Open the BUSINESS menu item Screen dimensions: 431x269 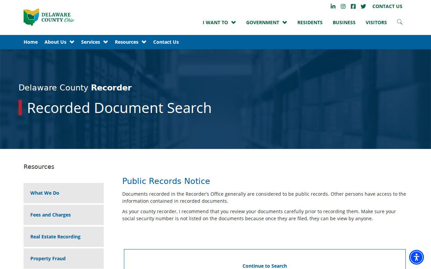coord(344,23)
